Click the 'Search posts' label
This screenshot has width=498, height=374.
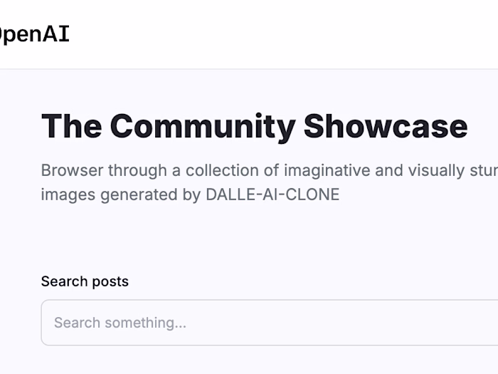click(x=85, y=281)
